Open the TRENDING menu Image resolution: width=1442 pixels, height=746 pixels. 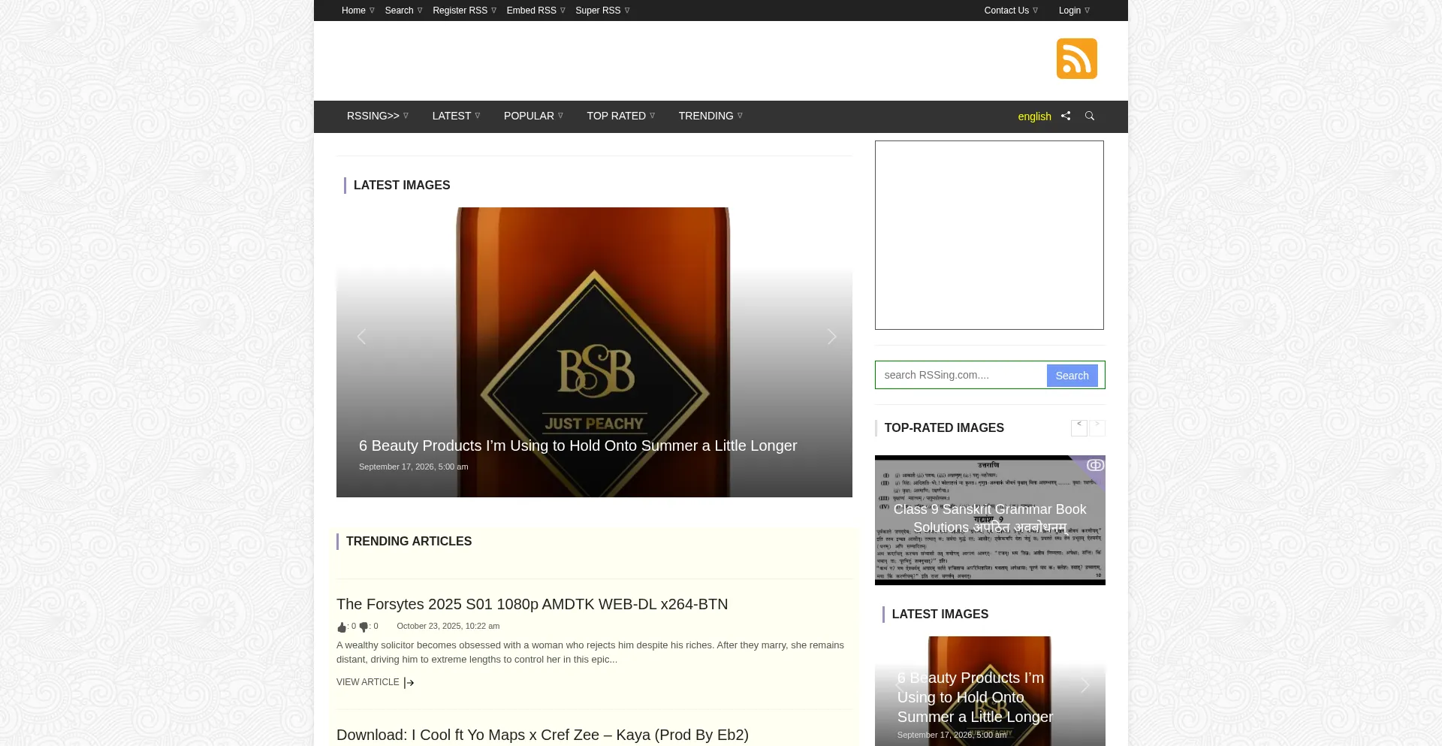710,116
